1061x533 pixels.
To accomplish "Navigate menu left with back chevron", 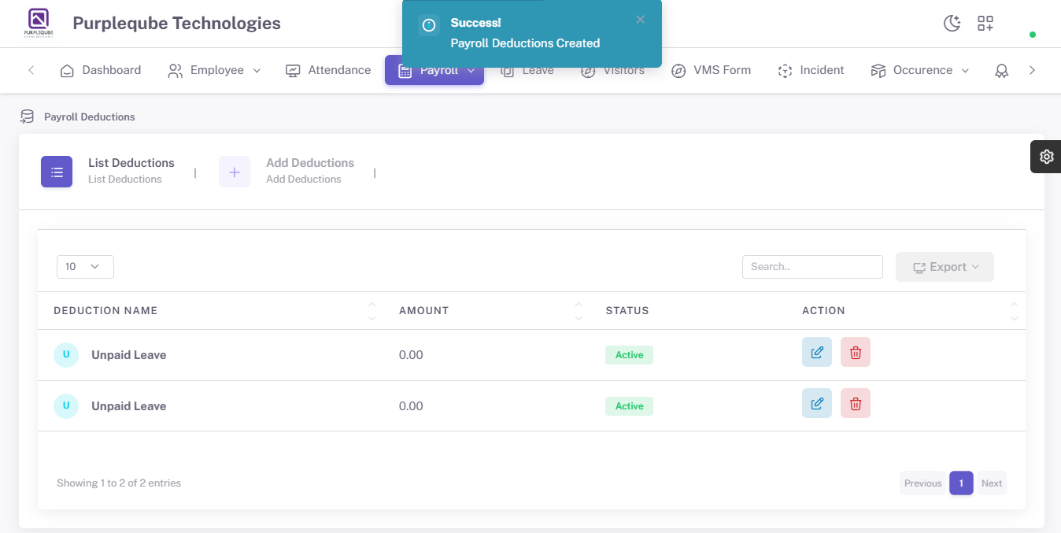I will 31,70.
